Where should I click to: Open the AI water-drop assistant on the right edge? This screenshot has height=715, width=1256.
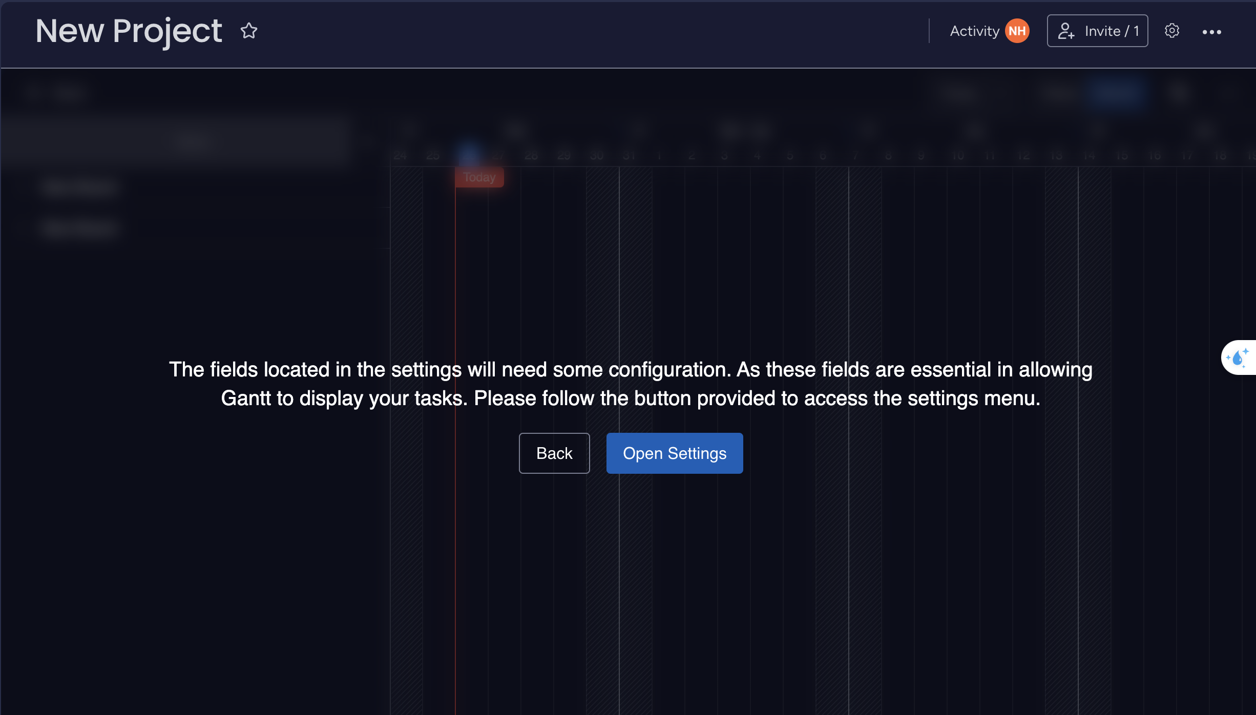tap(1240, 357)
